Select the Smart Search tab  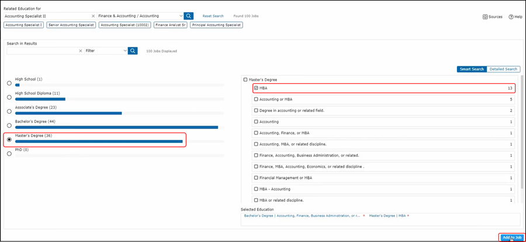[472, 69]
